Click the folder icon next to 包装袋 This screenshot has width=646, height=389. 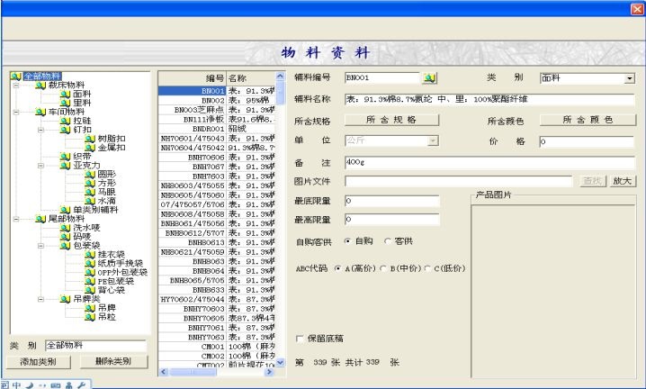65,246
